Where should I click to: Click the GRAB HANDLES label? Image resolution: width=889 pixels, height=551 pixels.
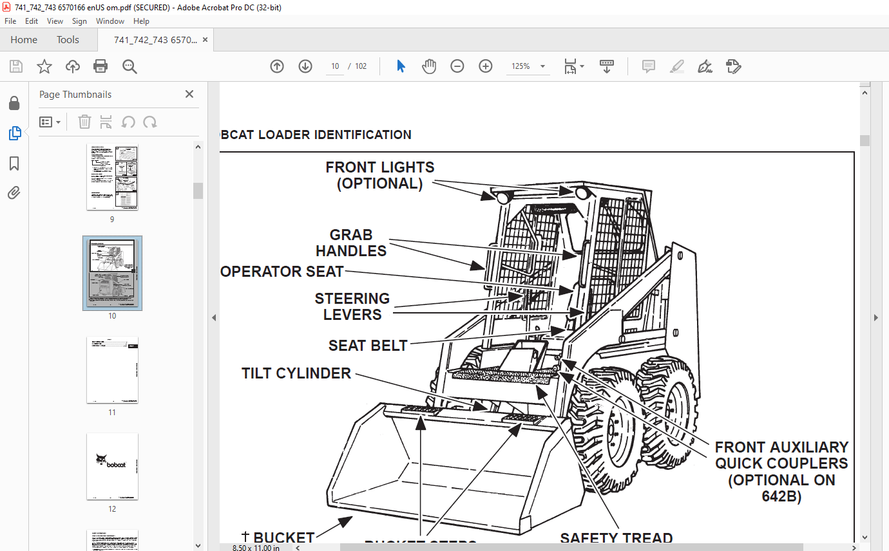coord(351,243)
